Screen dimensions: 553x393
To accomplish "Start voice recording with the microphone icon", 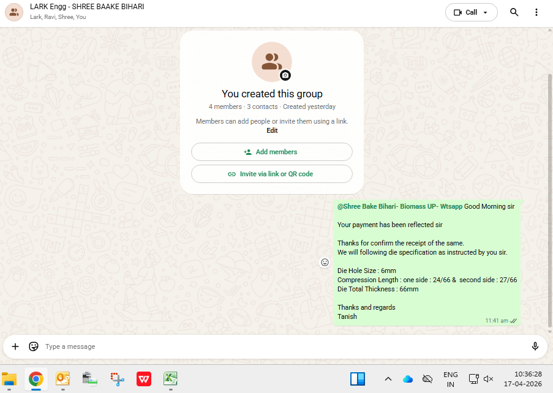I will coord(535,346).
